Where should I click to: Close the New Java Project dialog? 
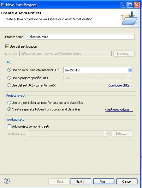pyautogui.click(x=137, y=5)
